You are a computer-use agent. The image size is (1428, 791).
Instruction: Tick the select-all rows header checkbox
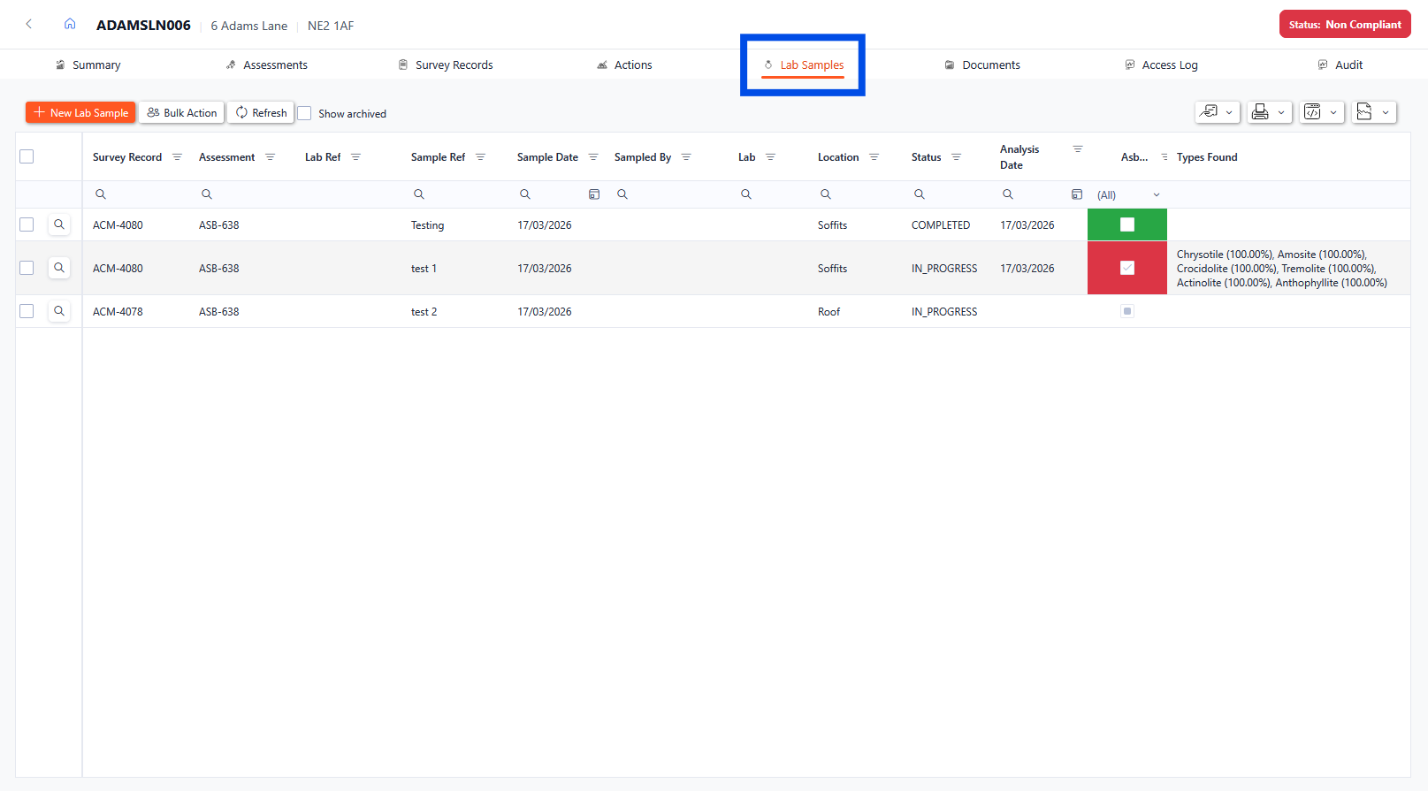click(27, 156)
